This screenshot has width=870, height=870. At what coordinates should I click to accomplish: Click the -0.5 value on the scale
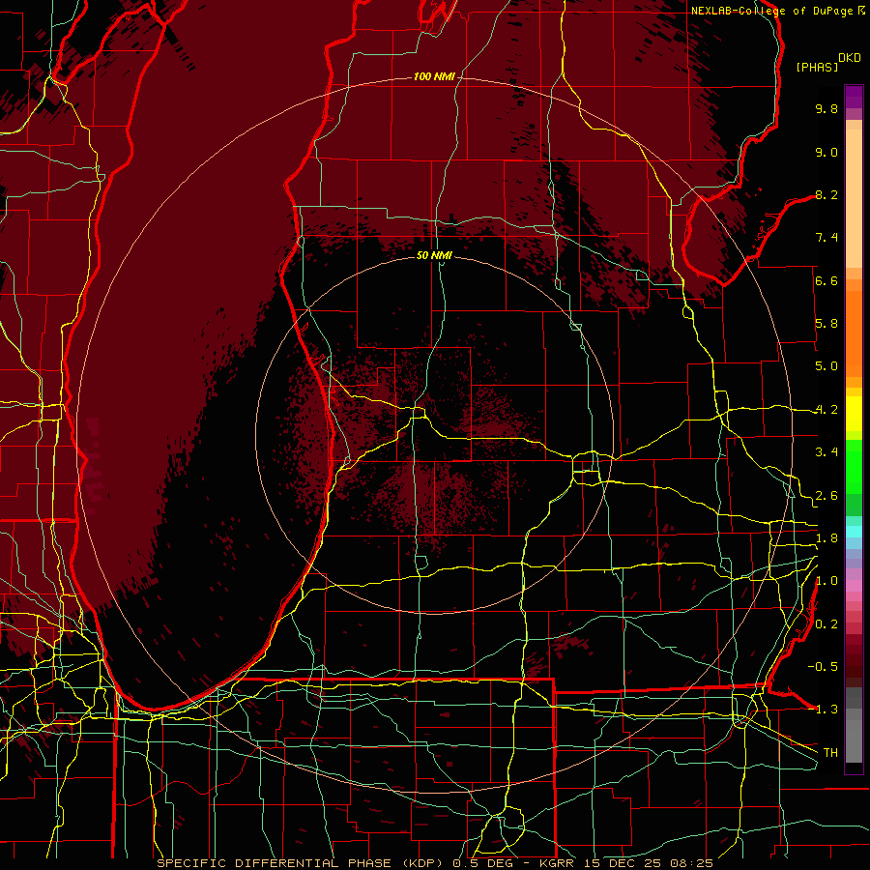tap(823, 666)
